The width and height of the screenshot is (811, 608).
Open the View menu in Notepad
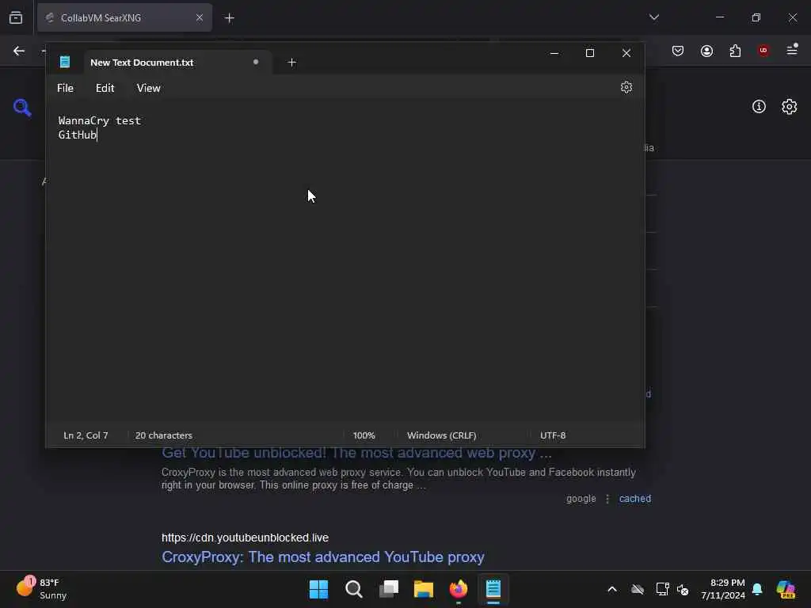tap(148, 88)
